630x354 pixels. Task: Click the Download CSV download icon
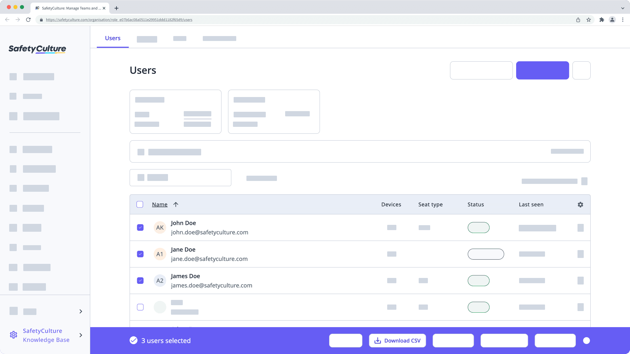tap(378, 341)
